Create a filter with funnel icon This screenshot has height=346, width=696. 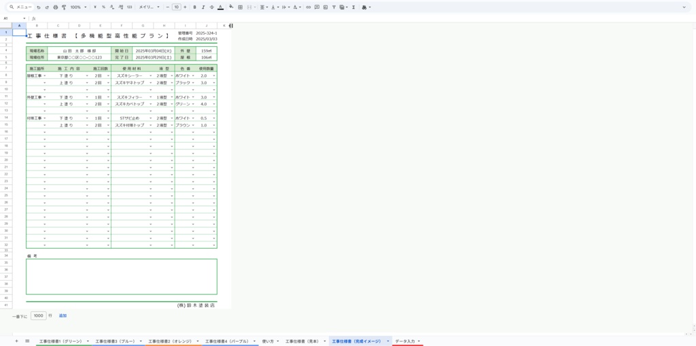click(334, 7)
